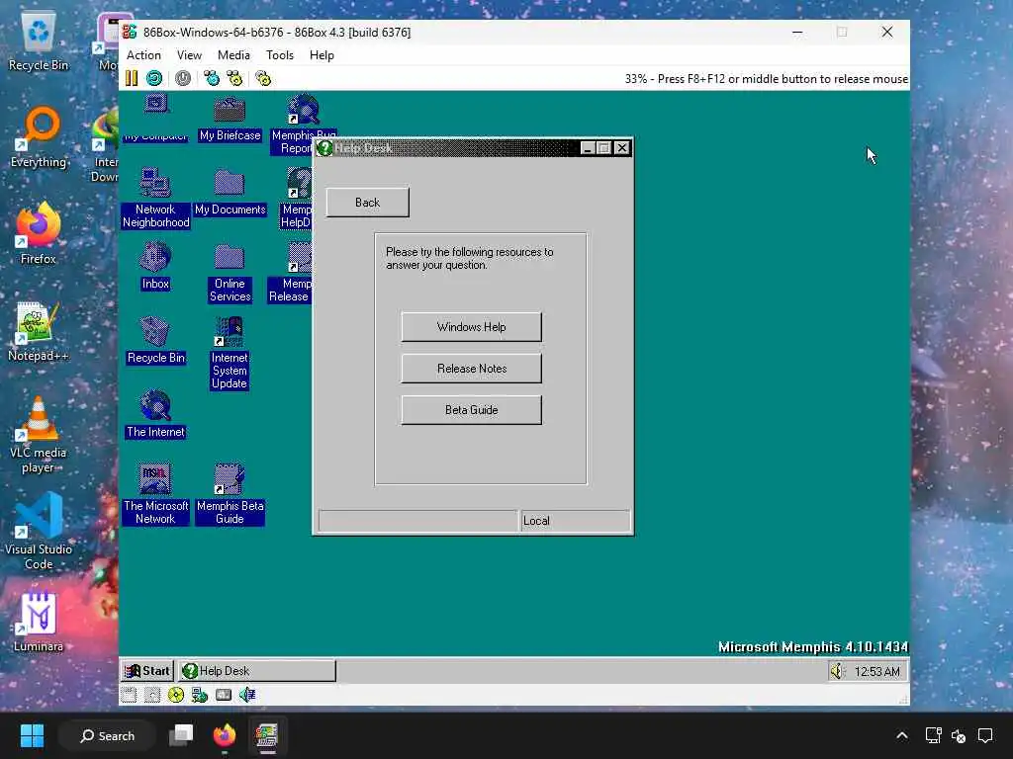
Task: Click the empty Help Desk status field
Action: click(x=418, y=522)
